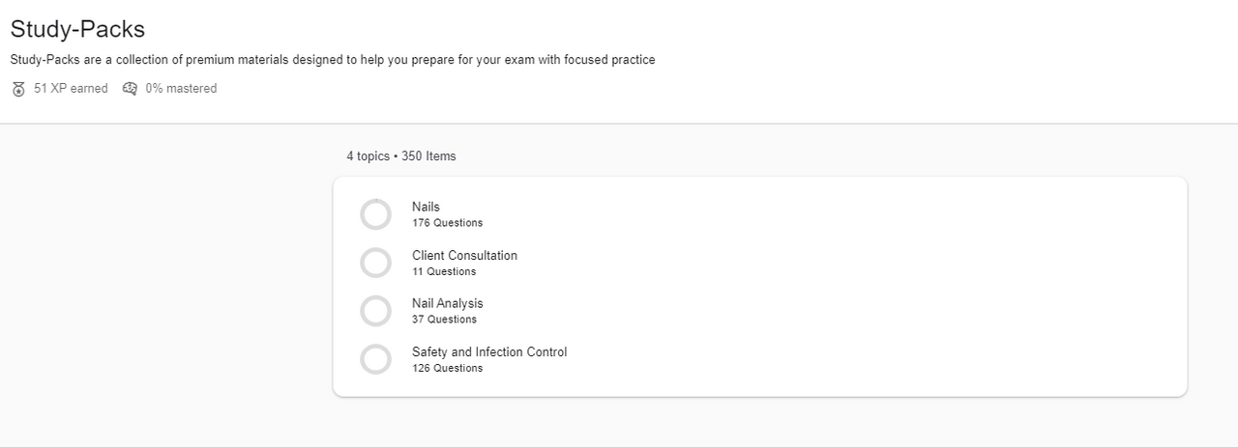The width and height of the screenshot is (1238, 447).
Task: Select Safety and Infection Control progress ring
Action: click(x=375, y=359)
